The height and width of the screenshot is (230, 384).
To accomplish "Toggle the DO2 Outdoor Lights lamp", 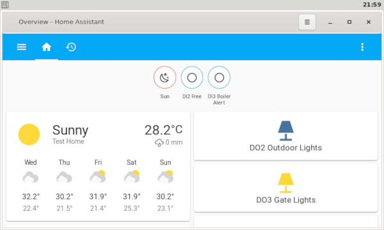I will coord(286,130).
